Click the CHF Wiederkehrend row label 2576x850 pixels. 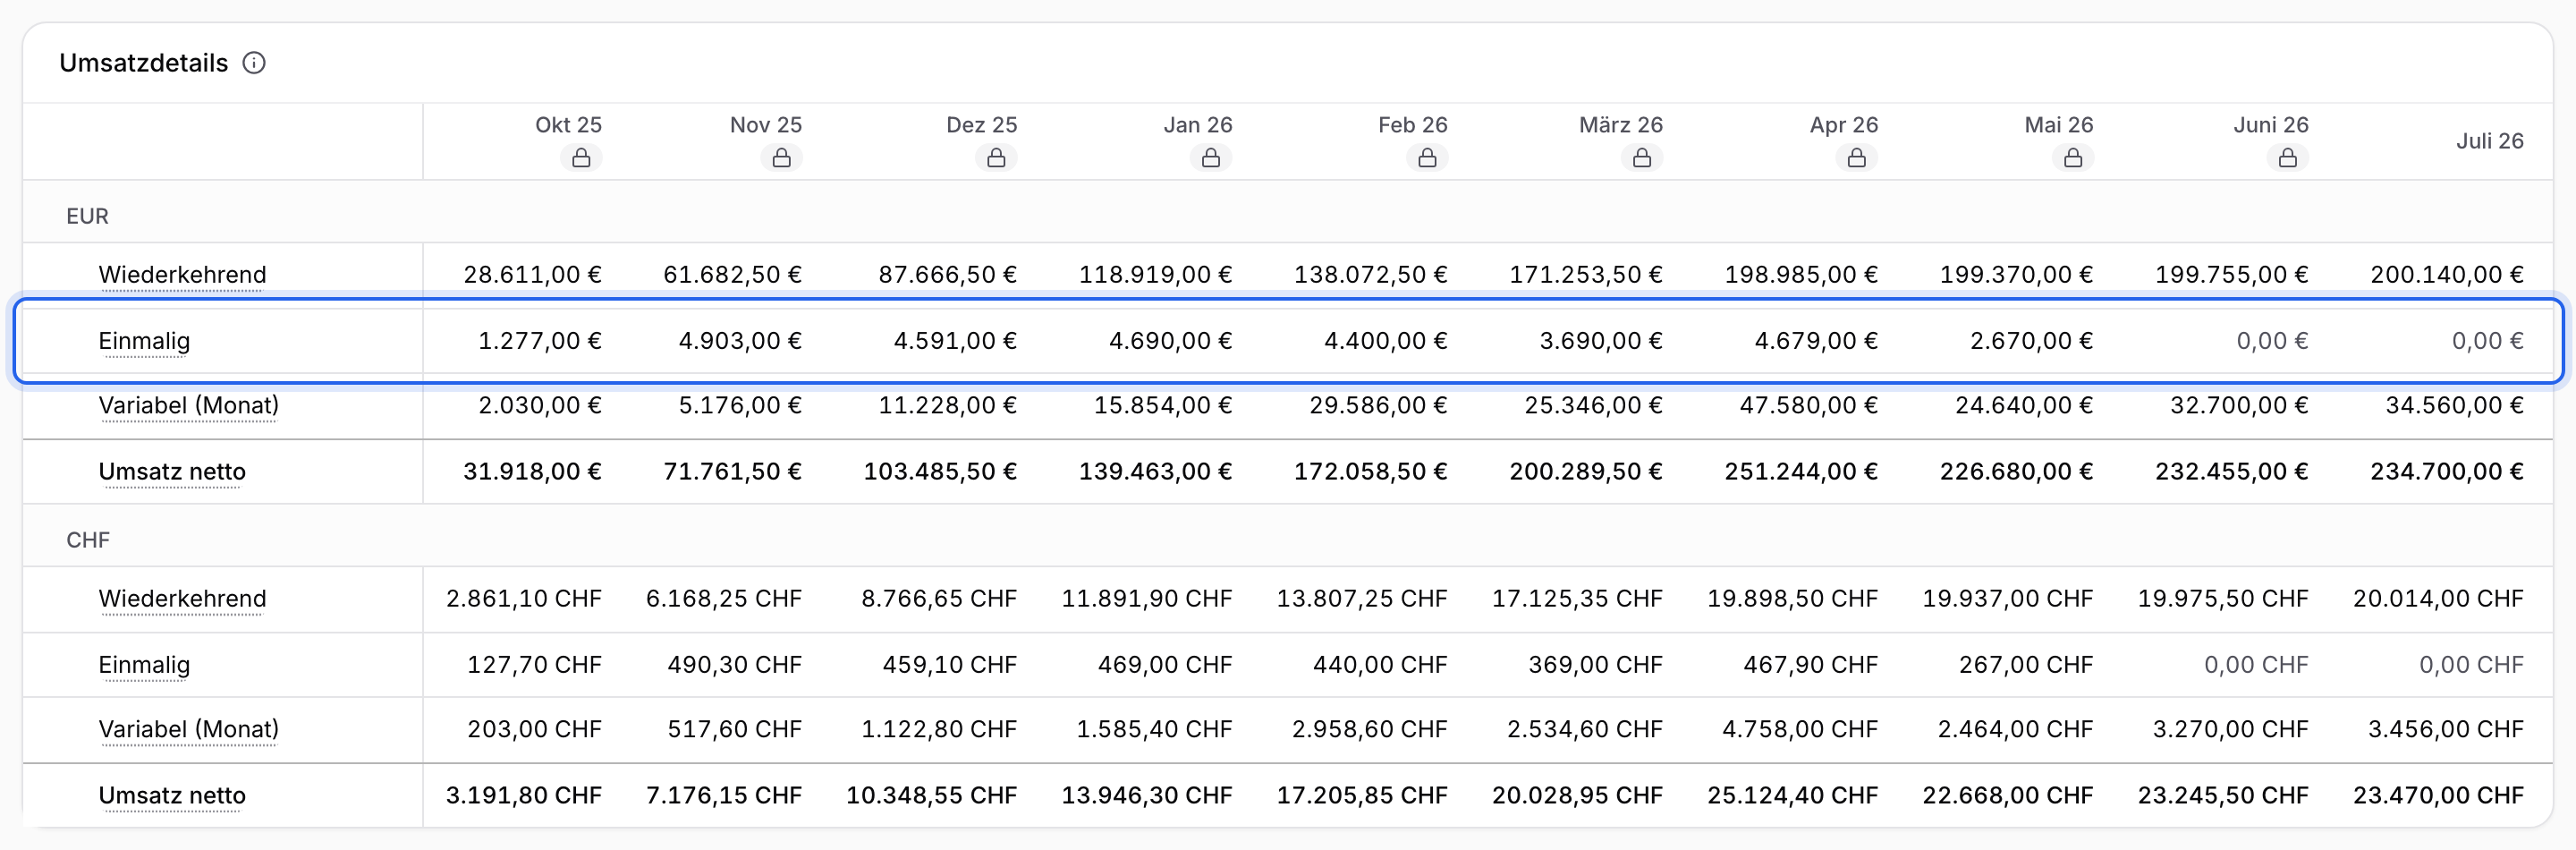(x=182, y=599)
